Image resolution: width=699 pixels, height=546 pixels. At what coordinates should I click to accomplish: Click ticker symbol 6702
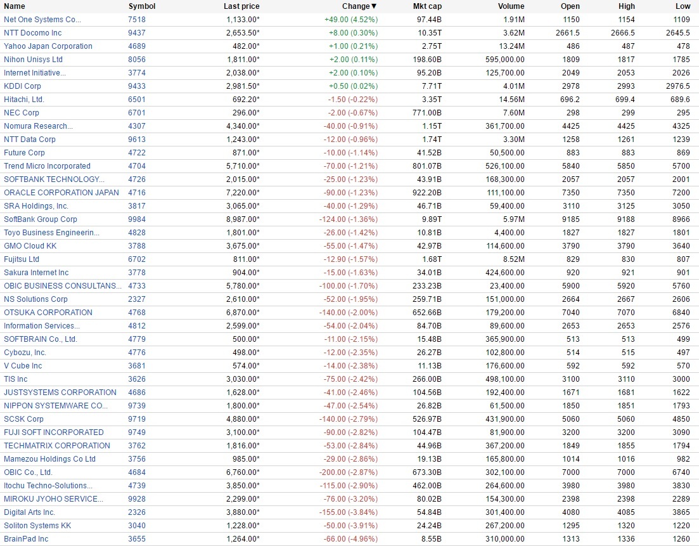coord(137,259)
